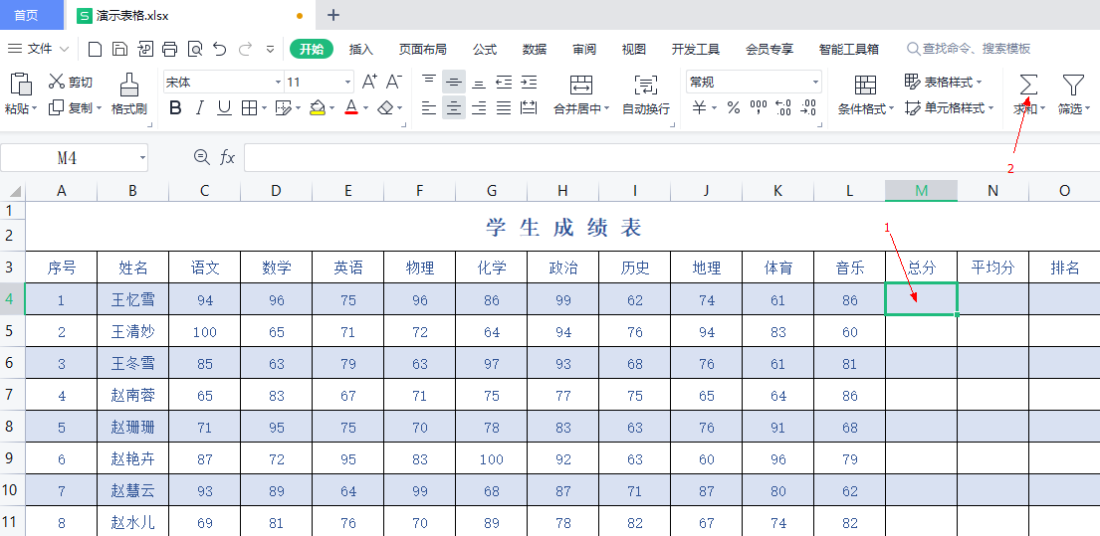The height and width of the screenshot is (536, 1100).
Task: Decrease the decimal places
Action: point(808,108)
